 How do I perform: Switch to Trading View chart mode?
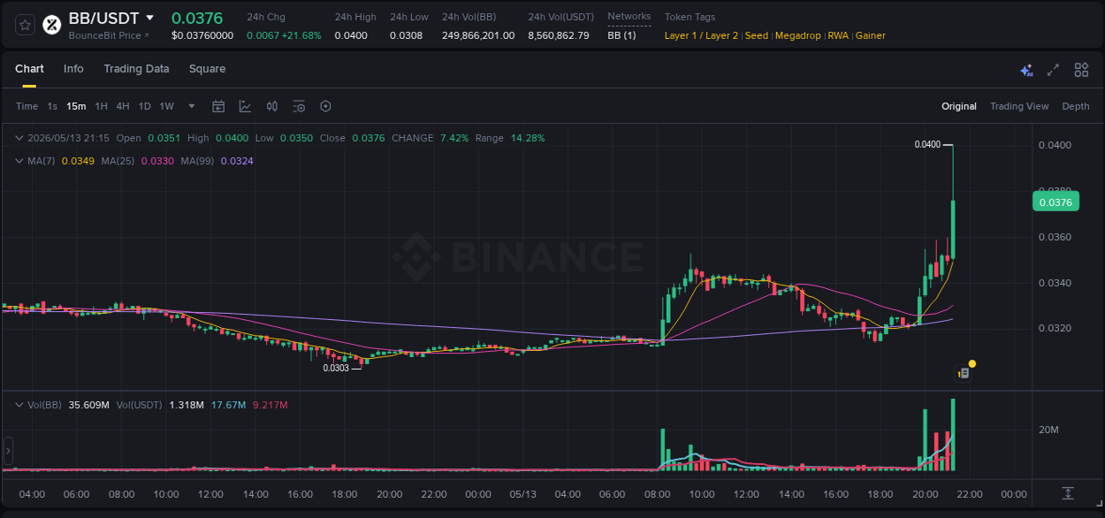(1019, 106)
